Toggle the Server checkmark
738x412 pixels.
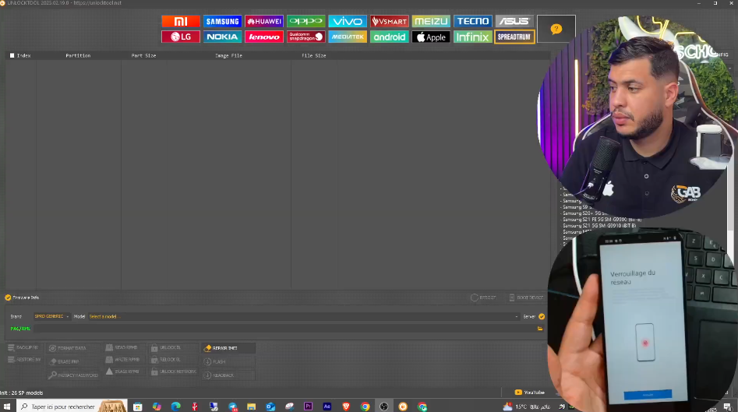542,316
